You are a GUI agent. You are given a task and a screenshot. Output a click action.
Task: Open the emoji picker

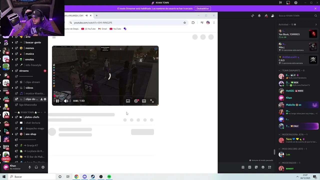click(263, 167)
